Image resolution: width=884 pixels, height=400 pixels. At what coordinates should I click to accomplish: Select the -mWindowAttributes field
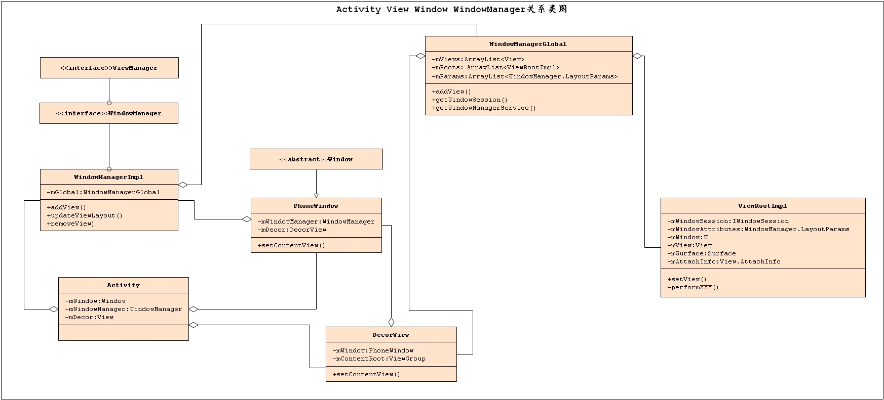(758, 229)
